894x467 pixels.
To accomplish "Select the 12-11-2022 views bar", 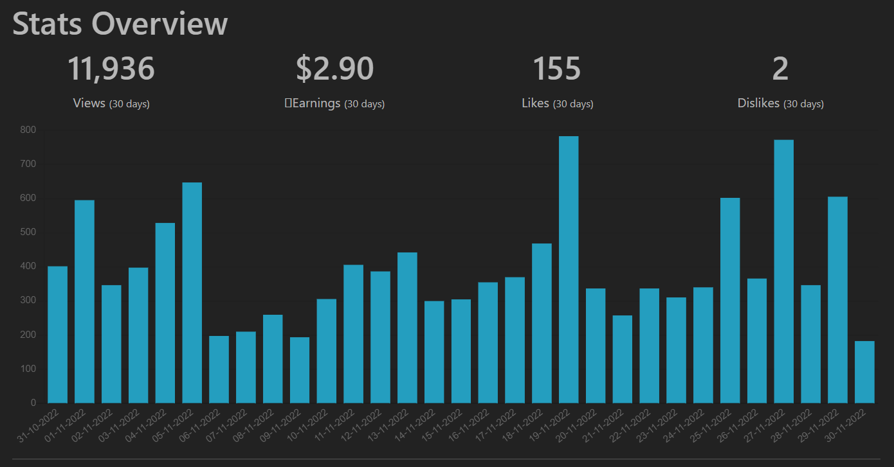I will [381, 337].
